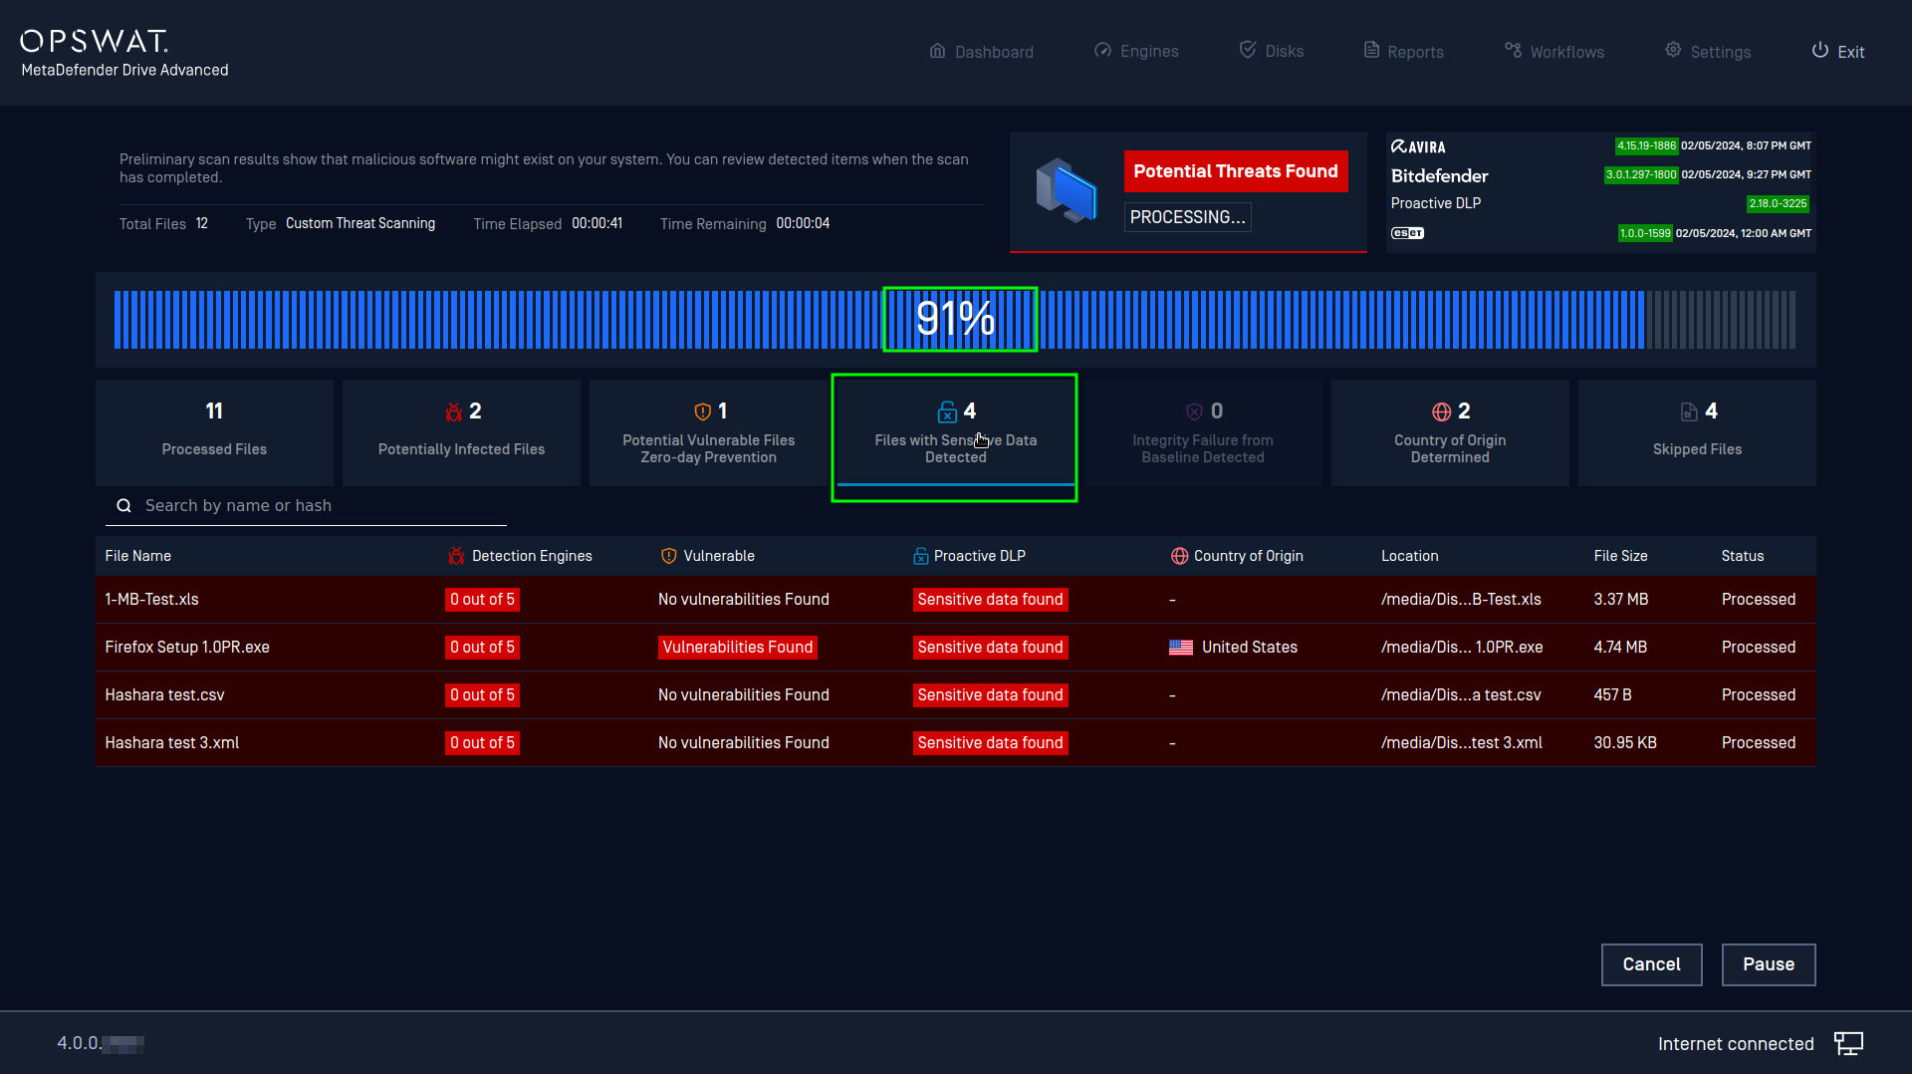Viewport: 1912px width, 1074px height.
Task: Select the Country of Origin Determined tab
Action: (1450, 432)
